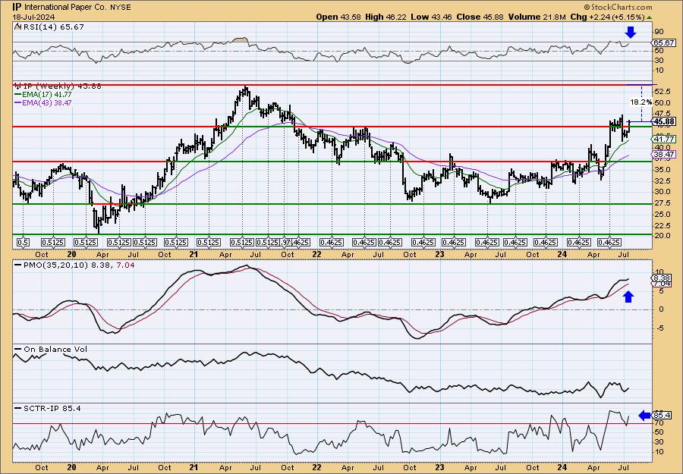Click the Open 43.58 value

(x=338, y=17)
